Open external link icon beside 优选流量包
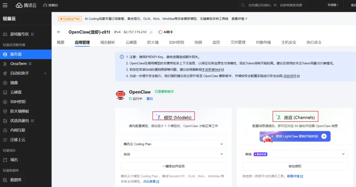The width and height of the screenshot is (356, 187). pos(32,121)
